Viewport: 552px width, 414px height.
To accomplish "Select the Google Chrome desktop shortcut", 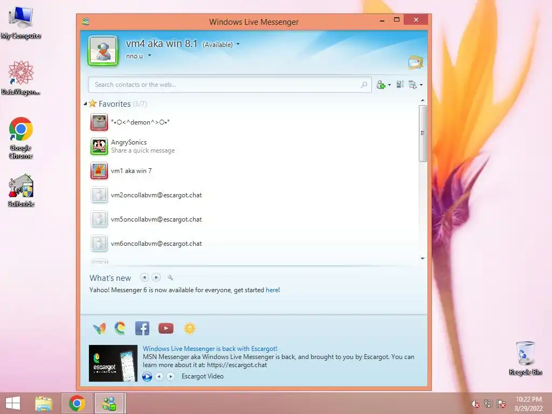I will click(21, 137).
